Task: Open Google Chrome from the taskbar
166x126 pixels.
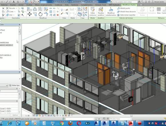Action: click(x=62, y=123)
